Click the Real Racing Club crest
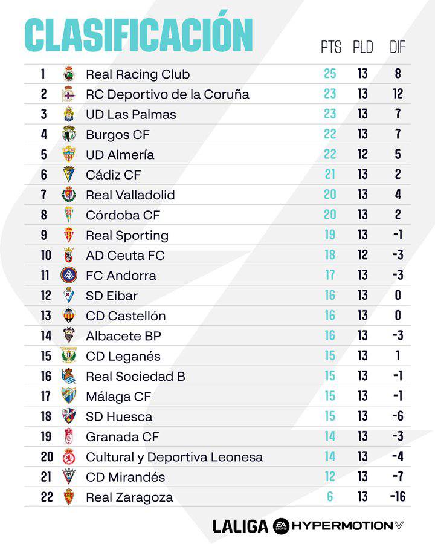 pos(69,74)
